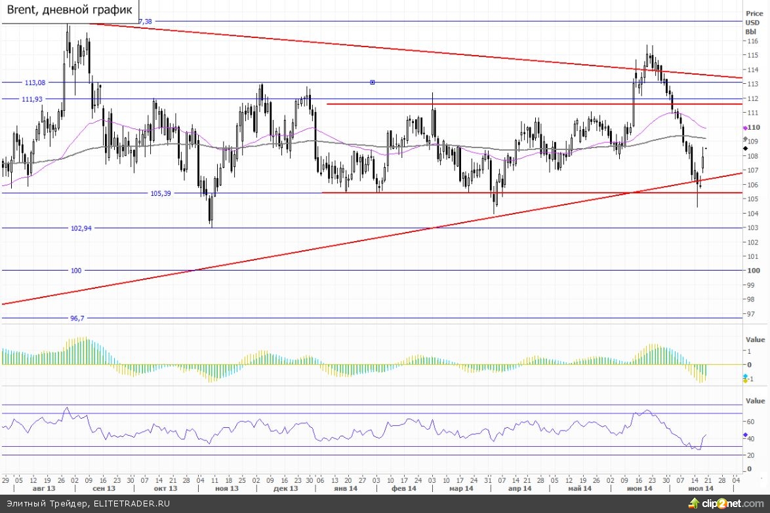This screenshot has height=513, width=770.
Task: Click 104 on the price axis
Action: tap(752, 214)
